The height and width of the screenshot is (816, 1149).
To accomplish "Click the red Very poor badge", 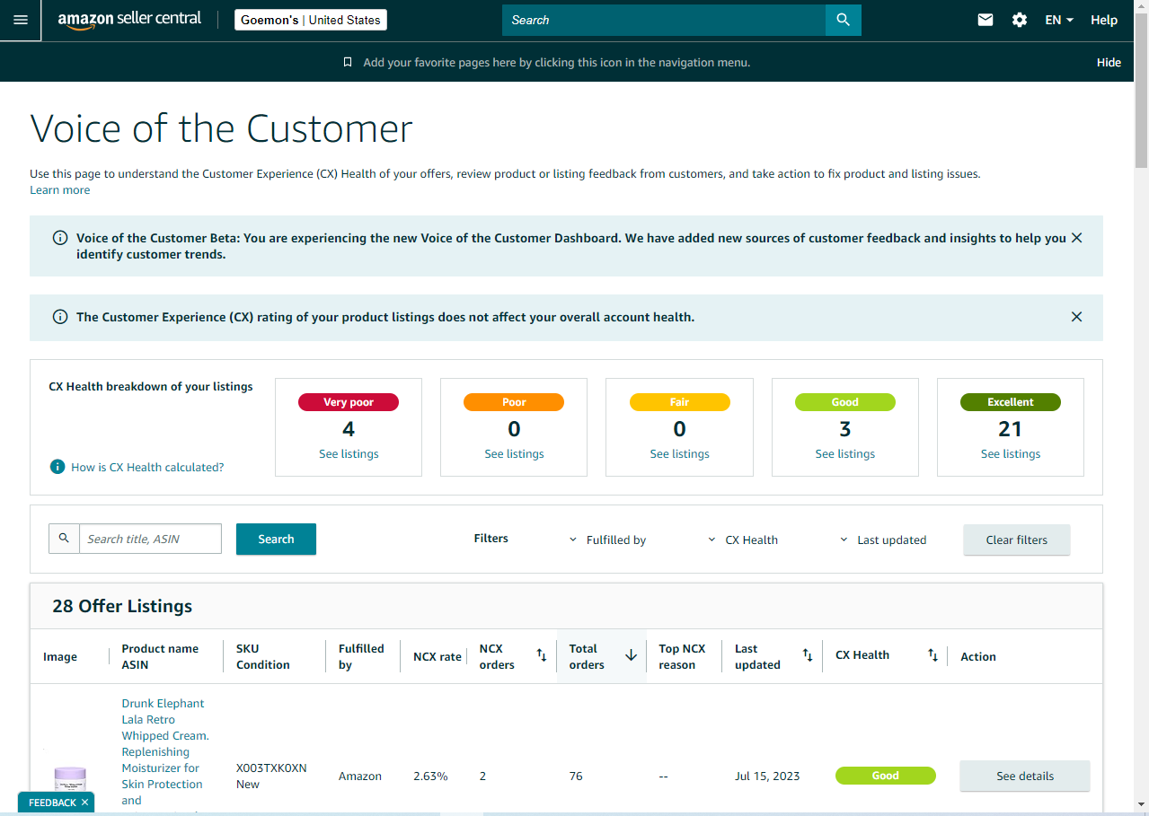I will [x=349, y=402].
